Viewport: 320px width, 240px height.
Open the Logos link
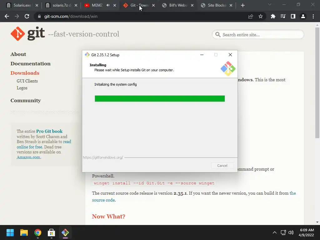22,88
